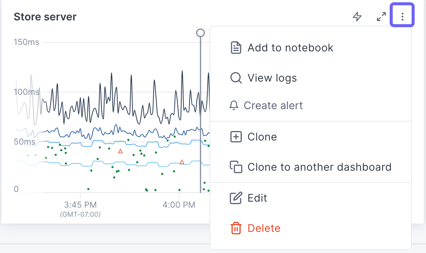Screen dimensions: 426x253
Task: Open Edit for this chart
Action: click(x=257, y=198)
